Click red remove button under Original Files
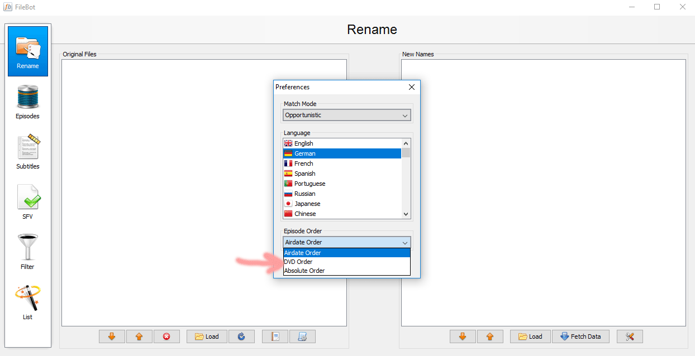Image resolution: width=695 pixels, height=356 pixels. point(166,336)
